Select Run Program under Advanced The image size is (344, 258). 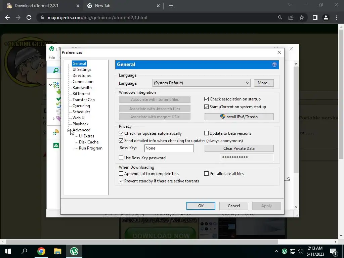pyautogui.click(x=91, y=148)
